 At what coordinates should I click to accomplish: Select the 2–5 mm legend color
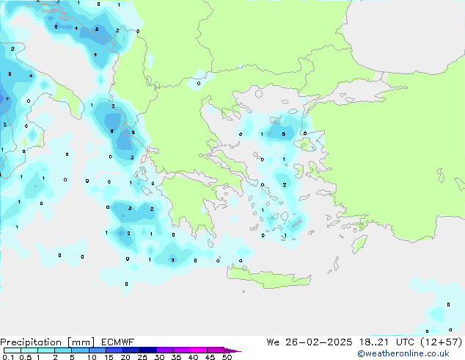pos(63,350)
